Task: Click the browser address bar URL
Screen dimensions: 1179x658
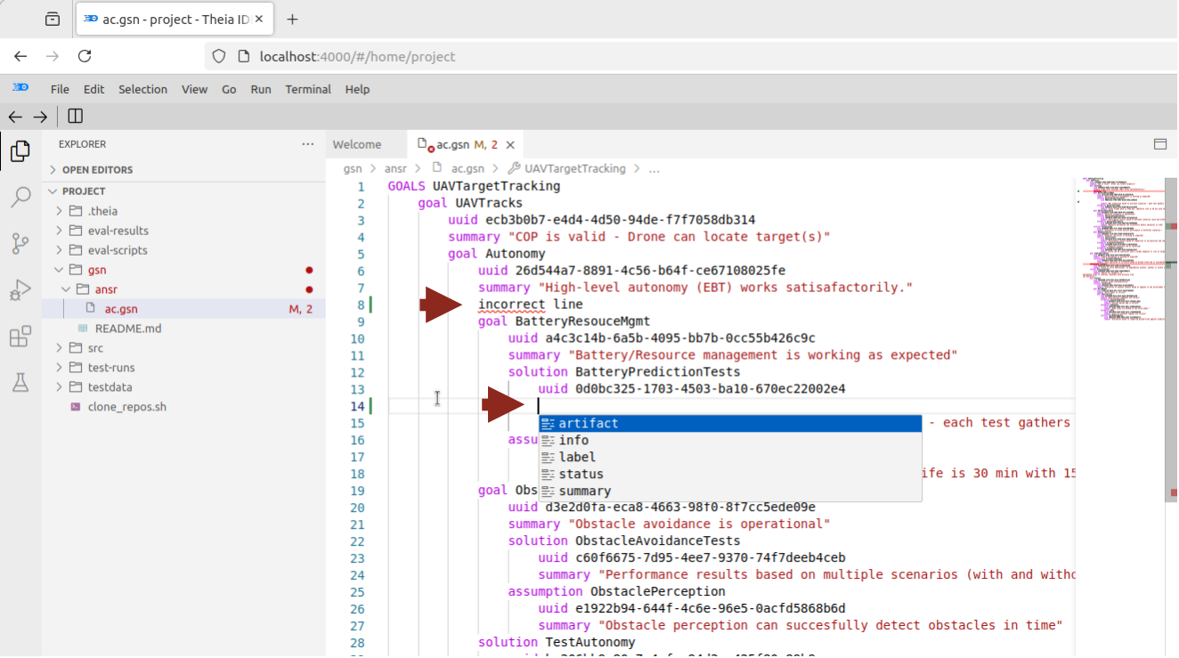Action: tap(357, 56)
